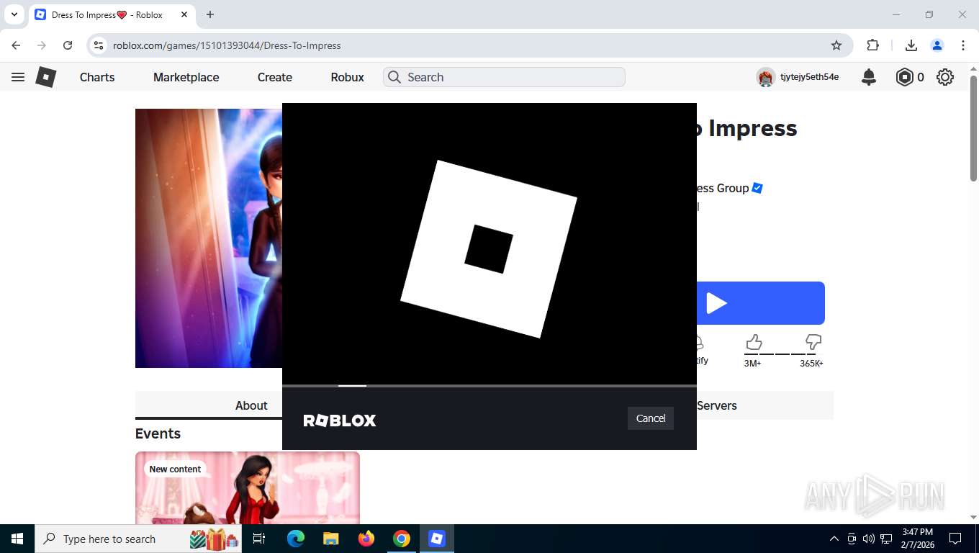Switch to the About tab

pos(251,405)
